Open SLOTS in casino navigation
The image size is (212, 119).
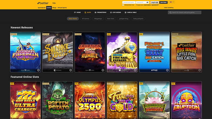coord(89,12)
